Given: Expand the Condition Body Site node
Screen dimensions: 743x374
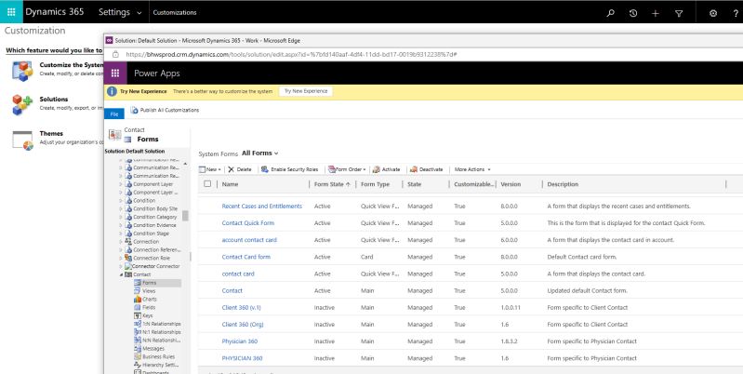Looking at the screenshot, I should [120, 208].
